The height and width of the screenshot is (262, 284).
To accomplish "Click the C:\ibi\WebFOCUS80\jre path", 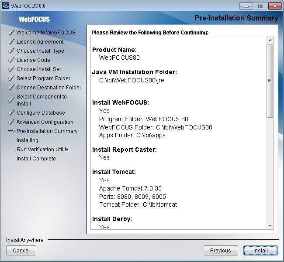I will click(x=132, y=80).
